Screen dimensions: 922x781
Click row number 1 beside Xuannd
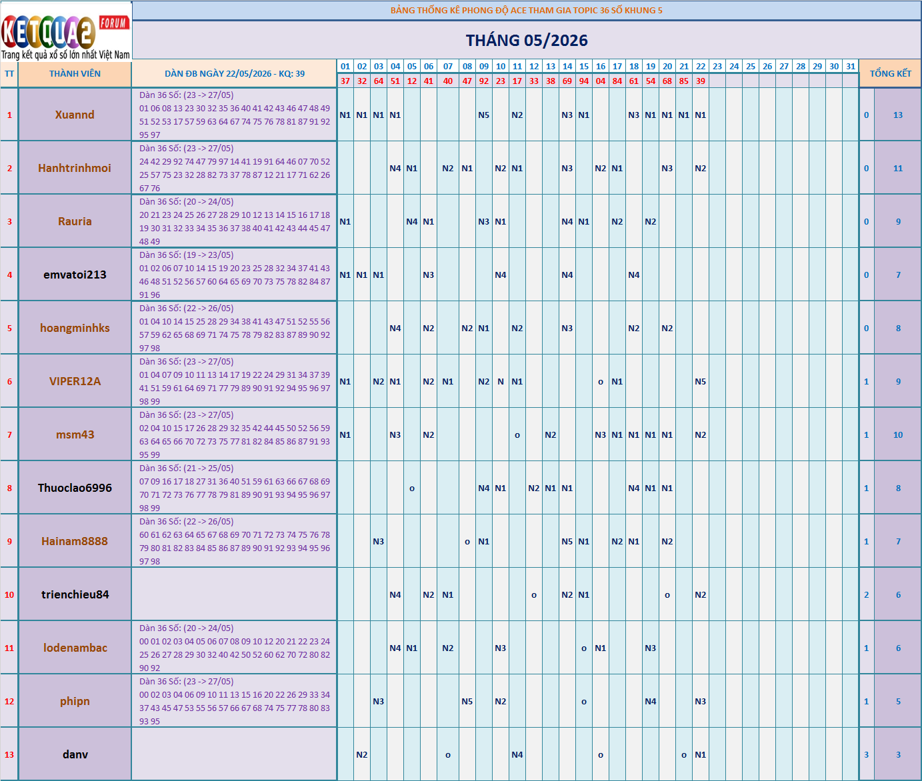click(9, 115)
